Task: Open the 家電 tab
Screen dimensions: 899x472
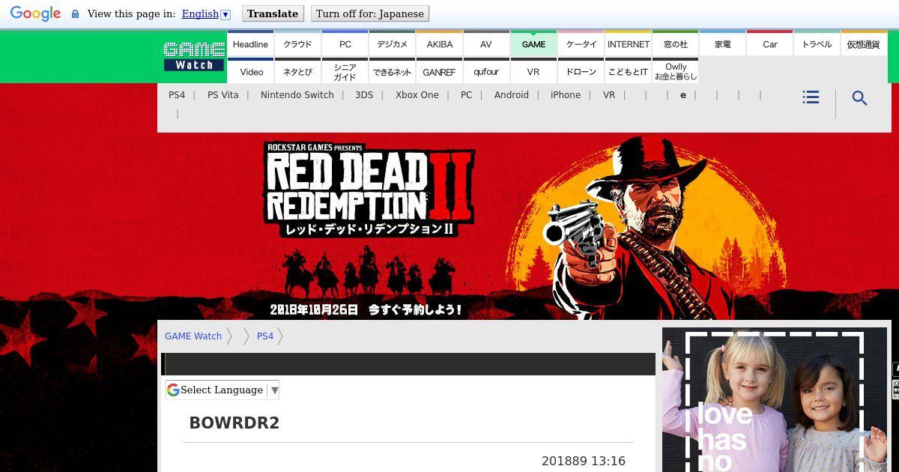Action: [722, 43]
